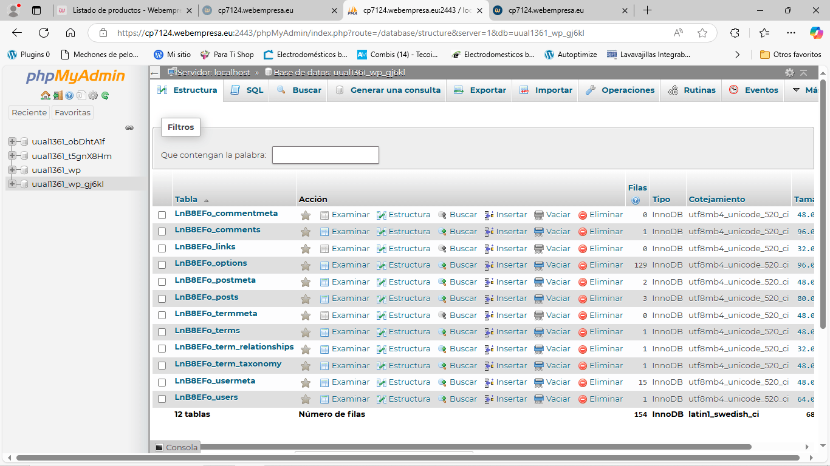Open browser extensions puzzle icon
830x466 pixels.
coord(735,33)
